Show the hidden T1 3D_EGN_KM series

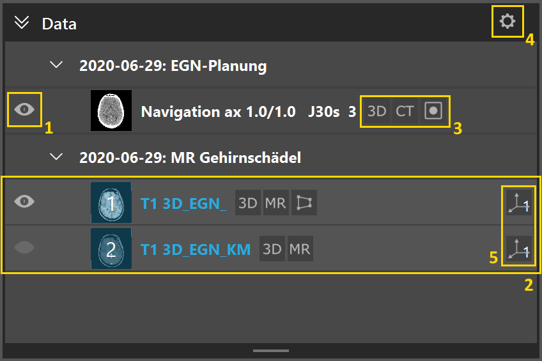click(24, 248)
